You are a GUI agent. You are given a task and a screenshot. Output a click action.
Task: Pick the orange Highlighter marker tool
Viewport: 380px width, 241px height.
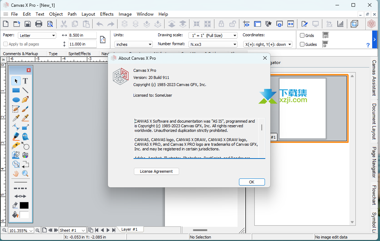pos(16,136)
